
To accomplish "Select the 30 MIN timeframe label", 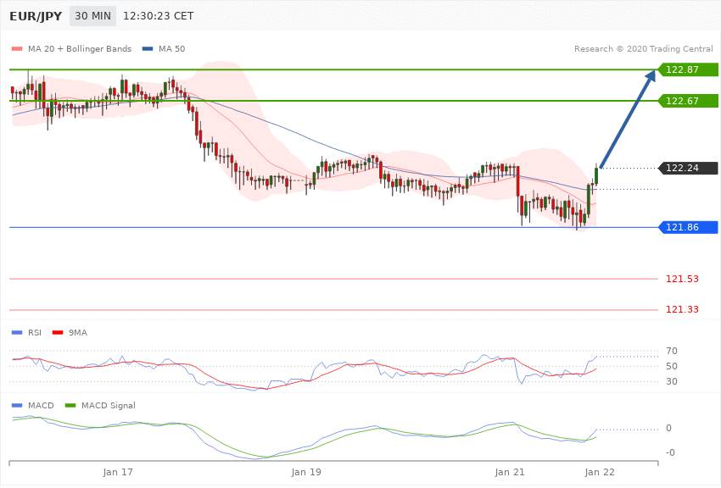I will tap(93, 16).
